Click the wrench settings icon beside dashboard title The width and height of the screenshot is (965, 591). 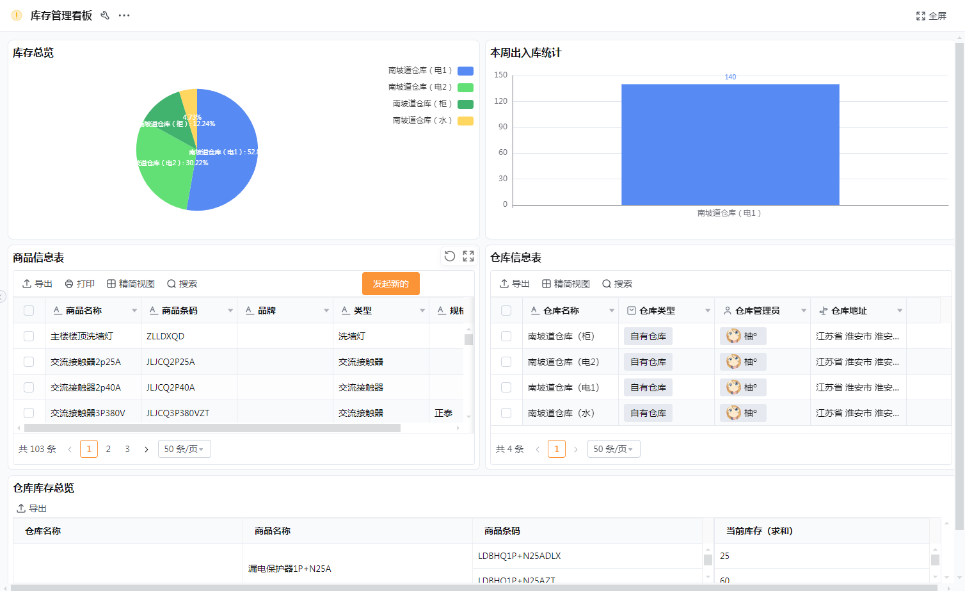coord(105,15)
